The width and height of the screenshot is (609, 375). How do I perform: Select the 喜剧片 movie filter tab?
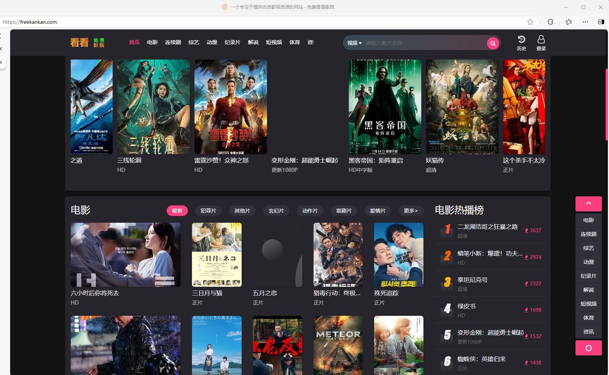coord(344,211)
